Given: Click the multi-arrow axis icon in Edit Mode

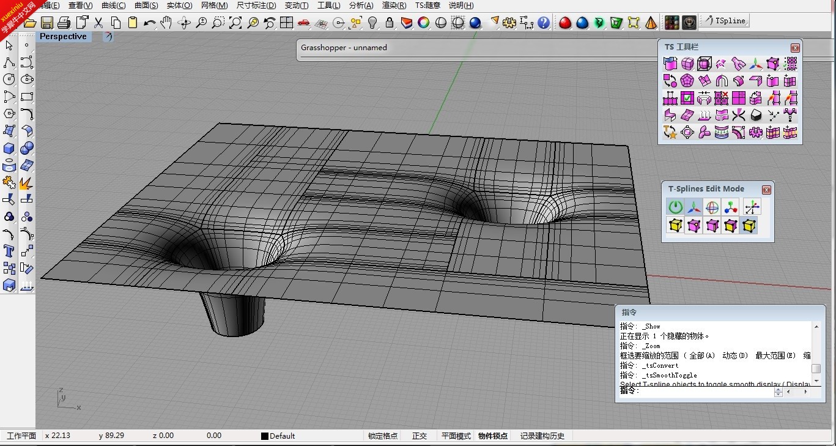Looking at the screenshot, I should [x=752, y=207].
